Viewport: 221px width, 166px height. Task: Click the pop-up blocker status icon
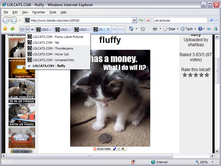(133, 162)
